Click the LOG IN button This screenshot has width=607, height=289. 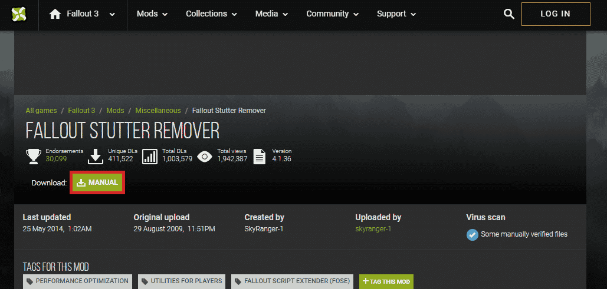tap(556, 14)
